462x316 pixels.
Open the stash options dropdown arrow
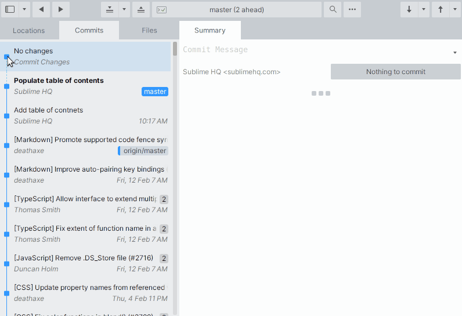[x=124, y=9]
